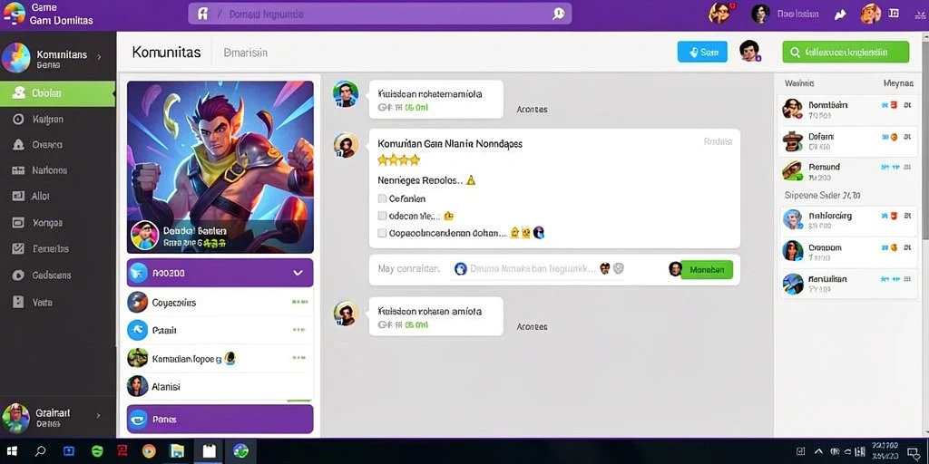Switch to the Bmarisin tab
Viewport: 929px width, 464px height.
[x=245, y=53]
